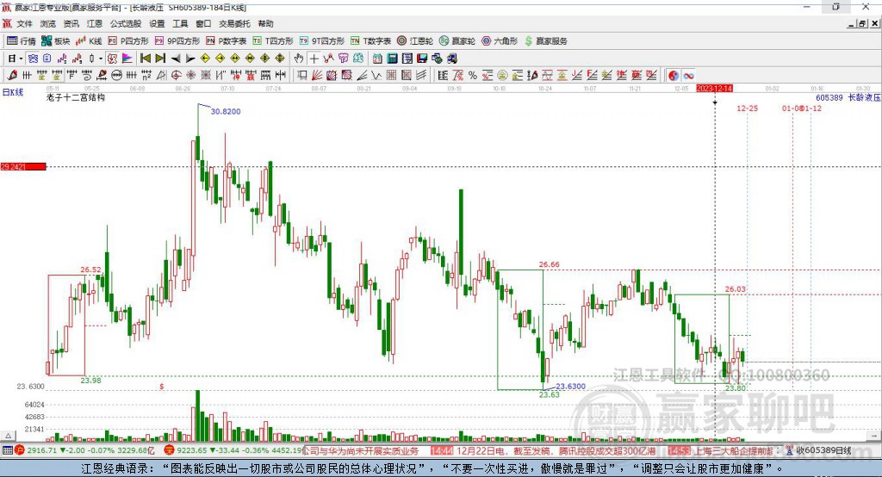
Task: Open the 资讯 menu
Action: pos(71,23)
